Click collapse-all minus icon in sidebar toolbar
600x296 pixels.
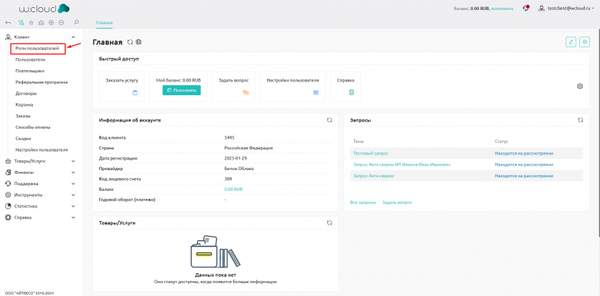(61, 23)
